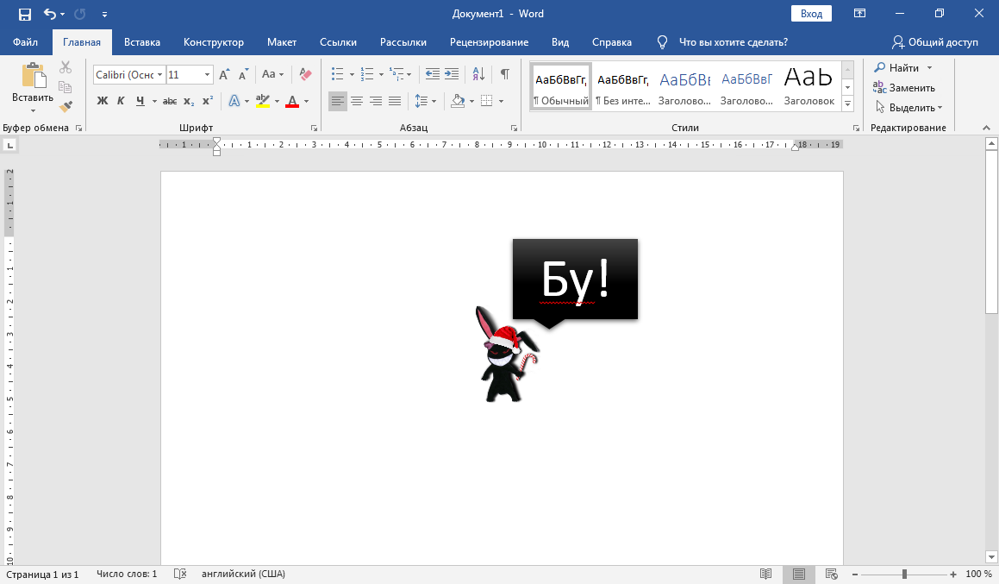This screenshot has height=584, width=999.
Task: Expand the styles gallery more arrow
Action: click(x=848, y=104)
